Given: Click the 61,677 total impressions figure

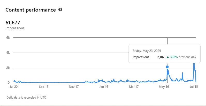Looking at the screenshot, I should click(13, 23).
